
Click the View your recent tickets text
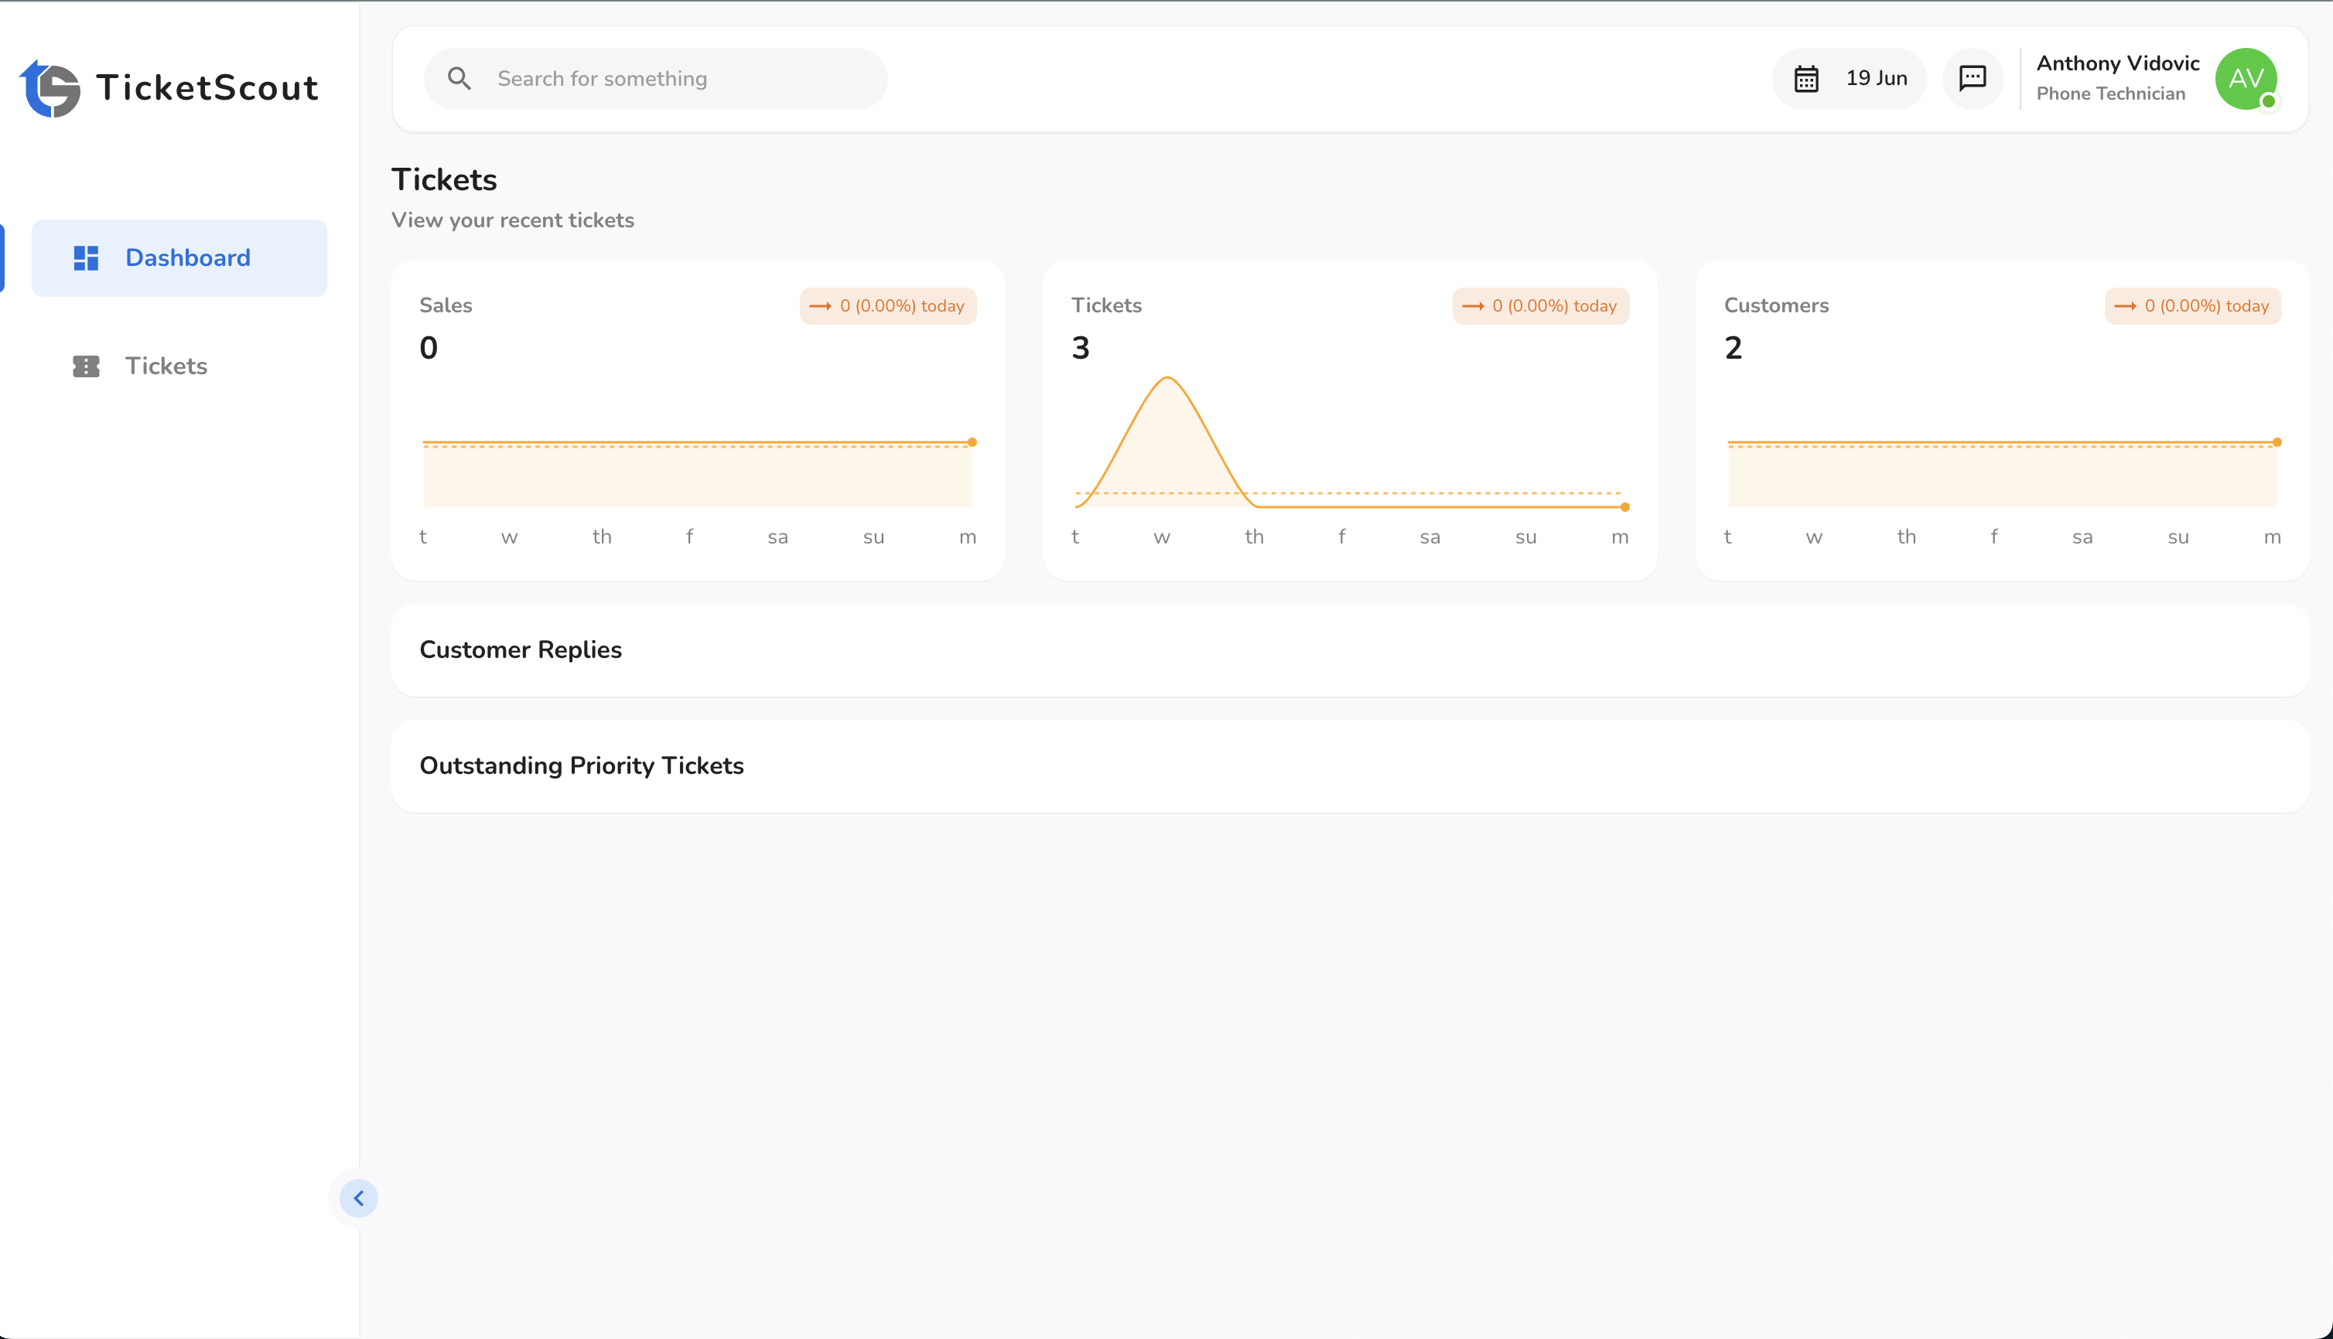(514, 220)
